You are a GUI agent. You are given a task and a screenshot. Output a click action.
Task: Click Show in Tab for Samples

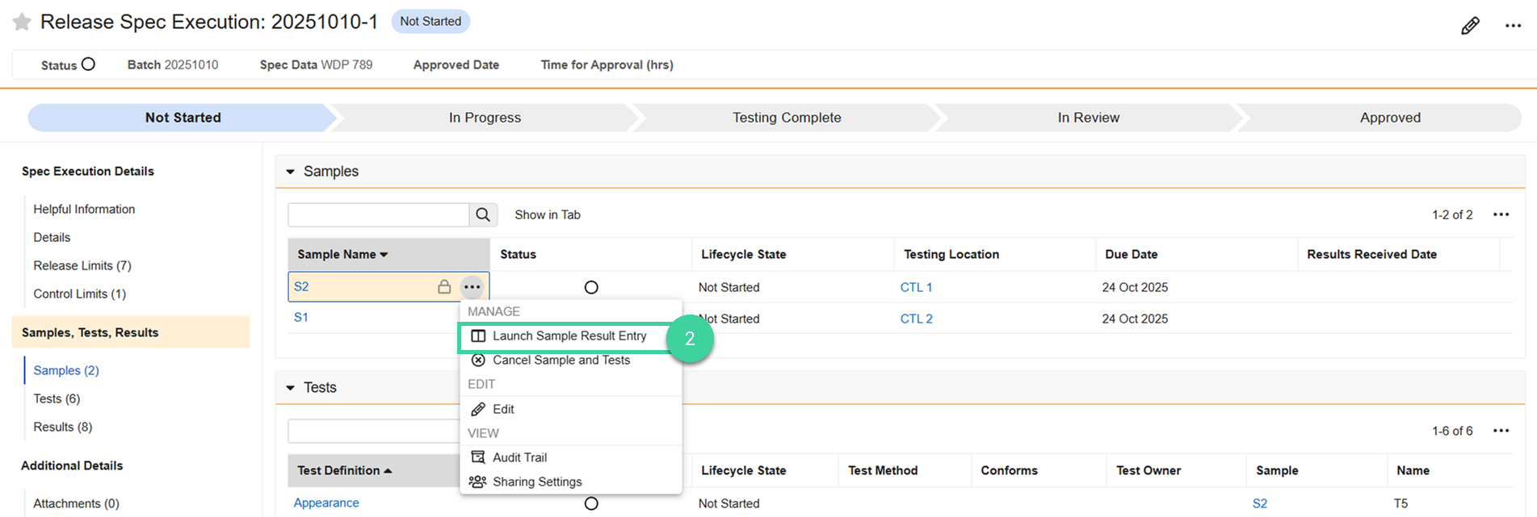(x=548, y=215)
